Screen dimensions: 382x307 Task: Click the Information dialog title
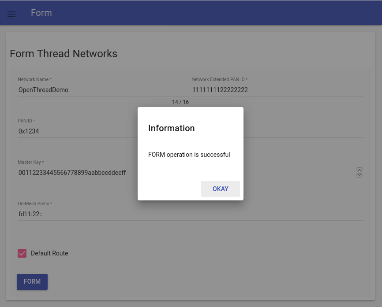point(171,128)
